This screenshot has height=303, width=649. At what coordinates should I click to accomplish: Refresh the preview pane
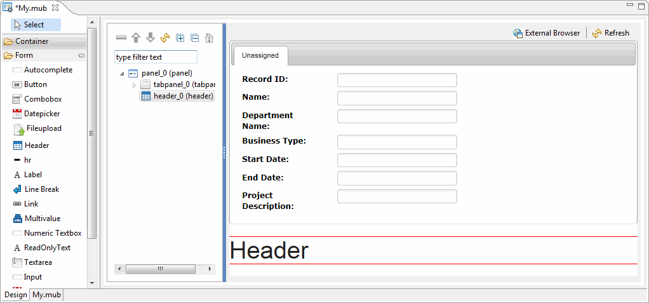coord(611,33)
